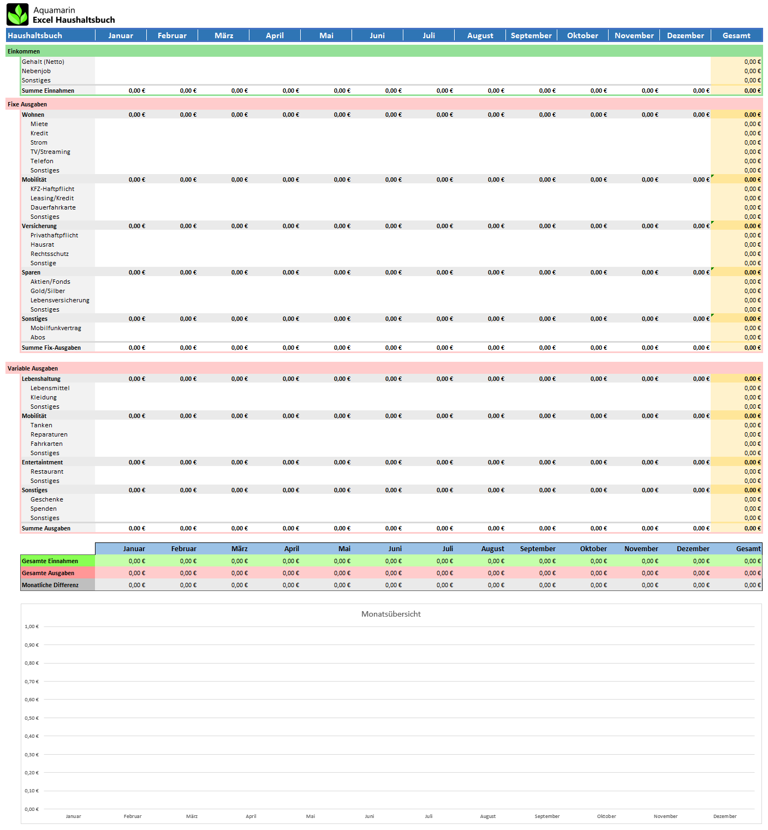Select the Tanken row label
This screenshot has height=830, width=768.
[41, 425]
